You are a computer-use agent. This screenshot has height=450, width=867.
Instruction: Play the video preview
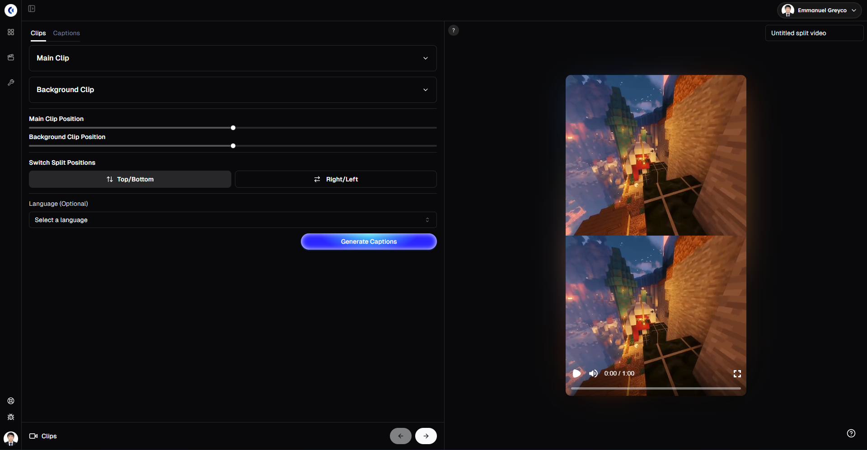(576, 373)
